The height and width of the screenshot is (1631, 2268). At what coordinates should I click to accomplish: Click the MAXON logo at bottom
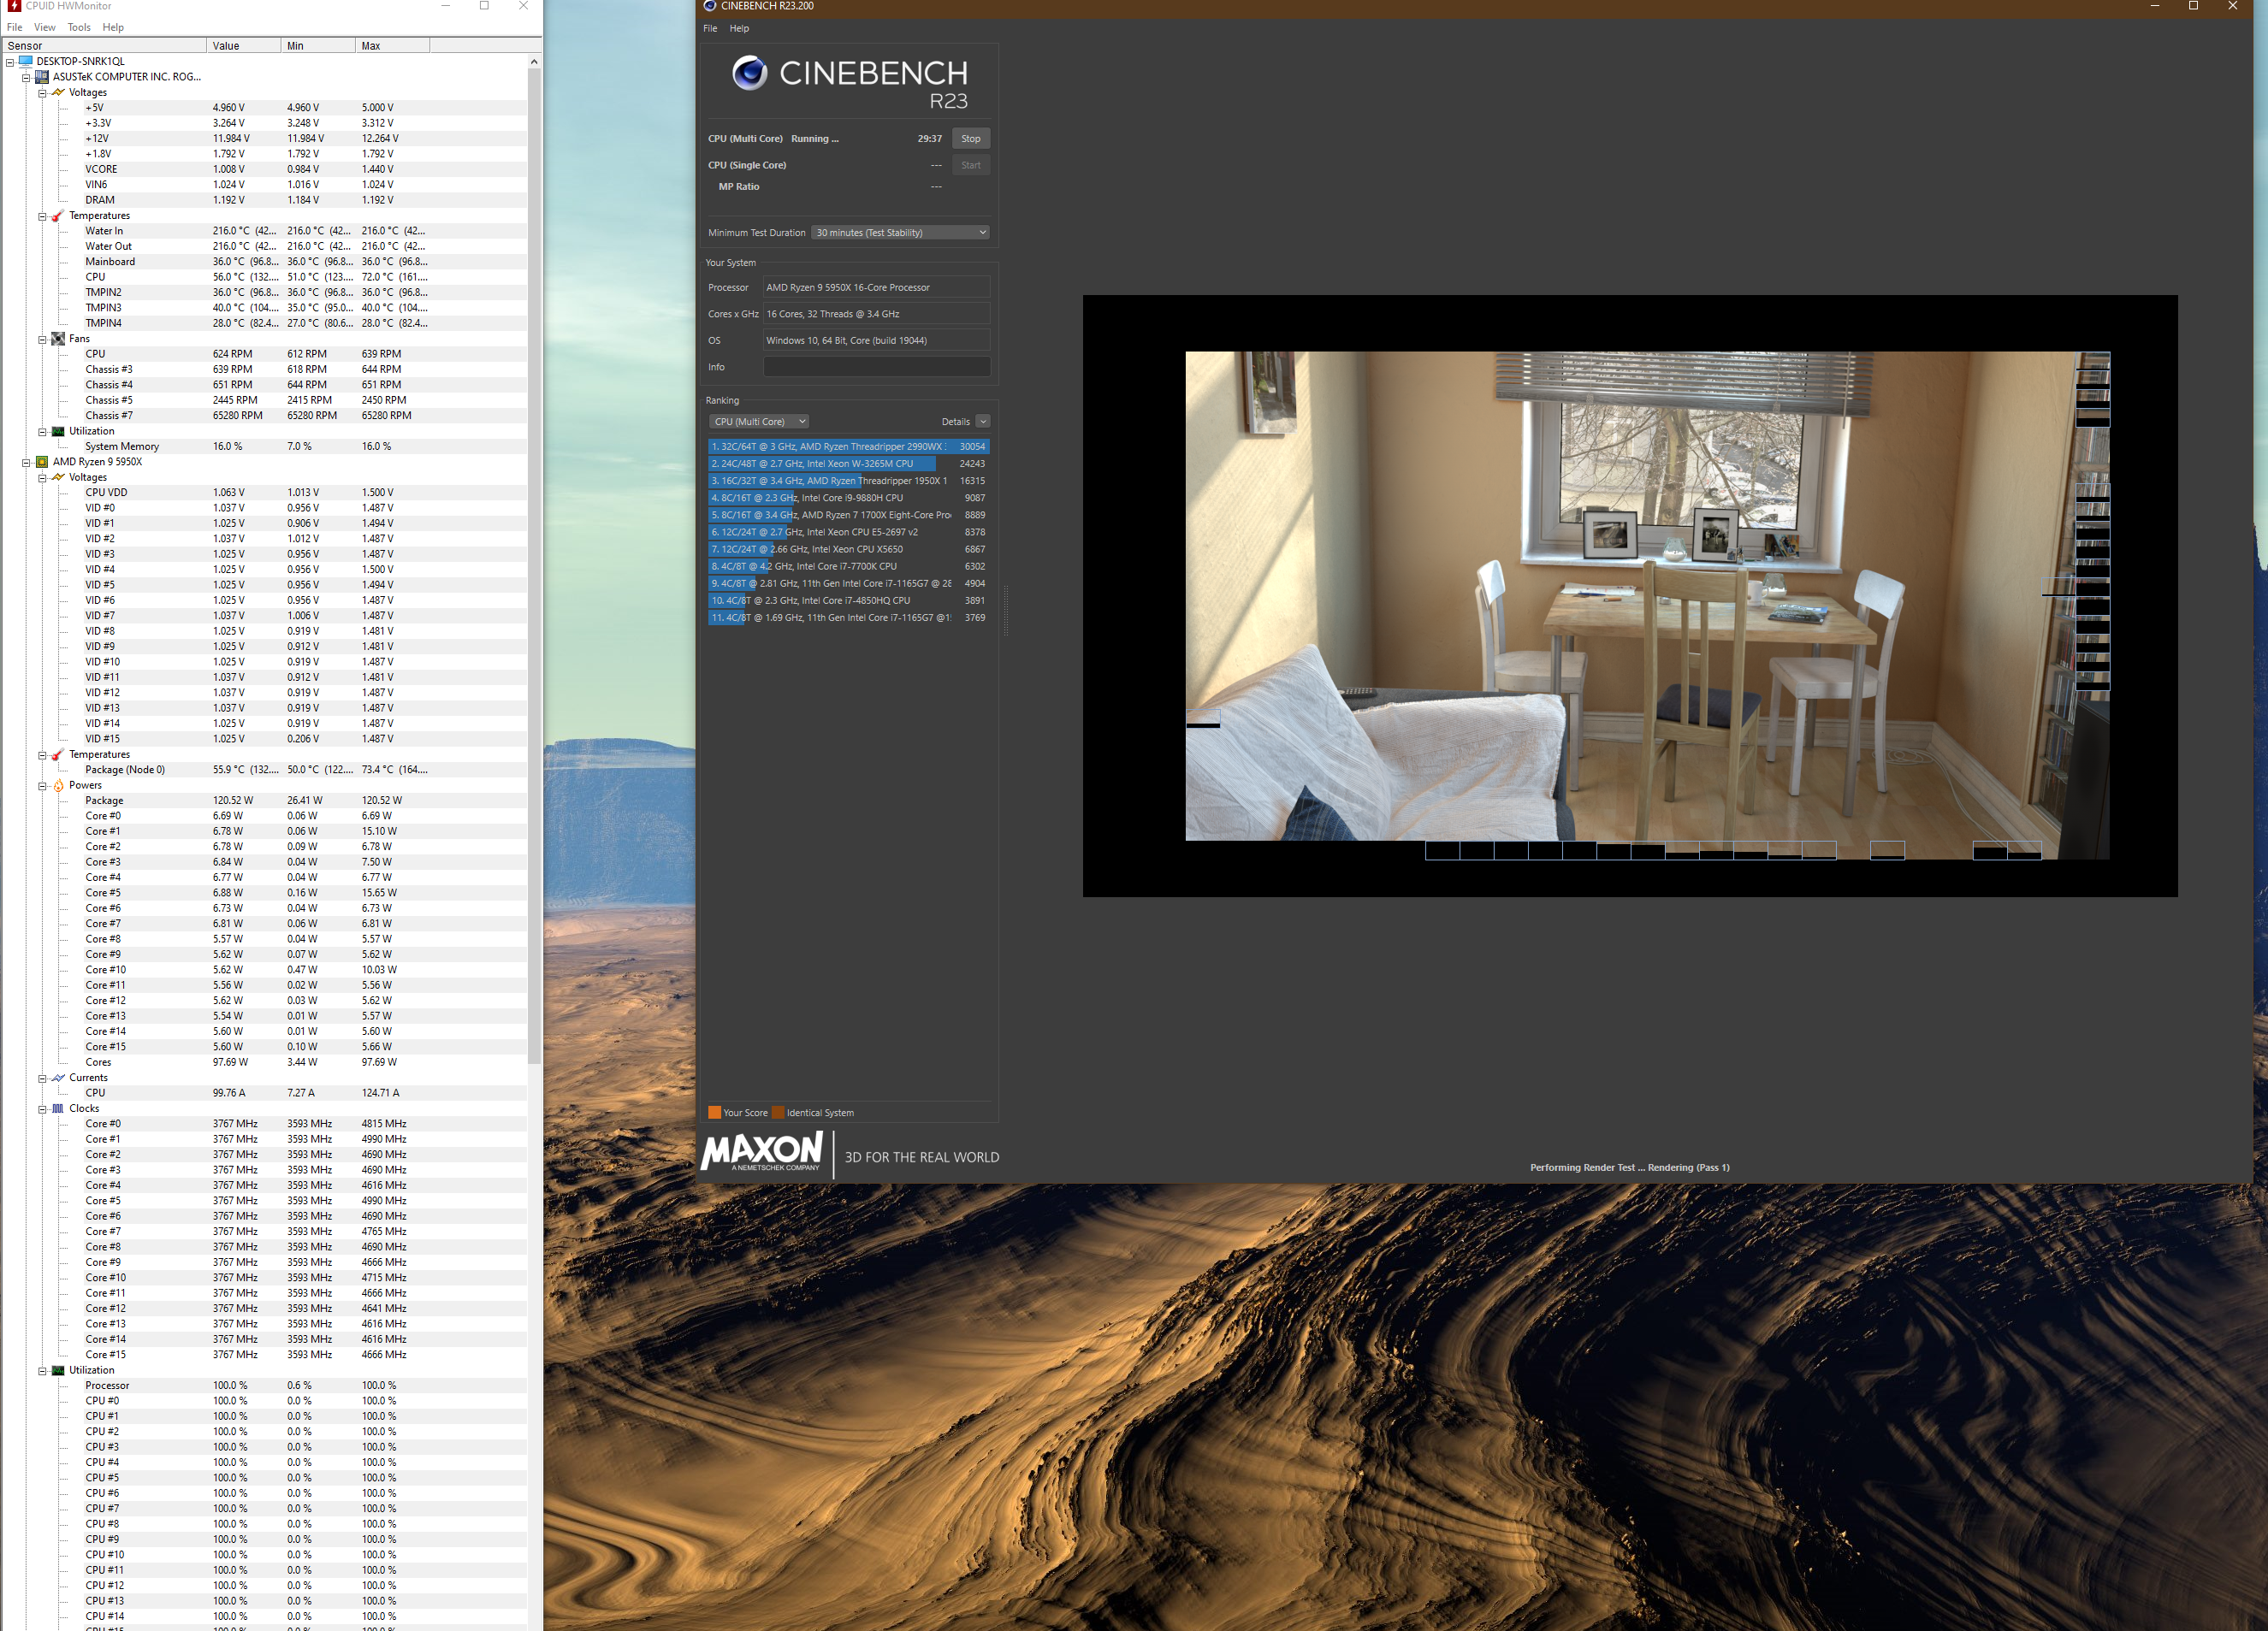762,1151
